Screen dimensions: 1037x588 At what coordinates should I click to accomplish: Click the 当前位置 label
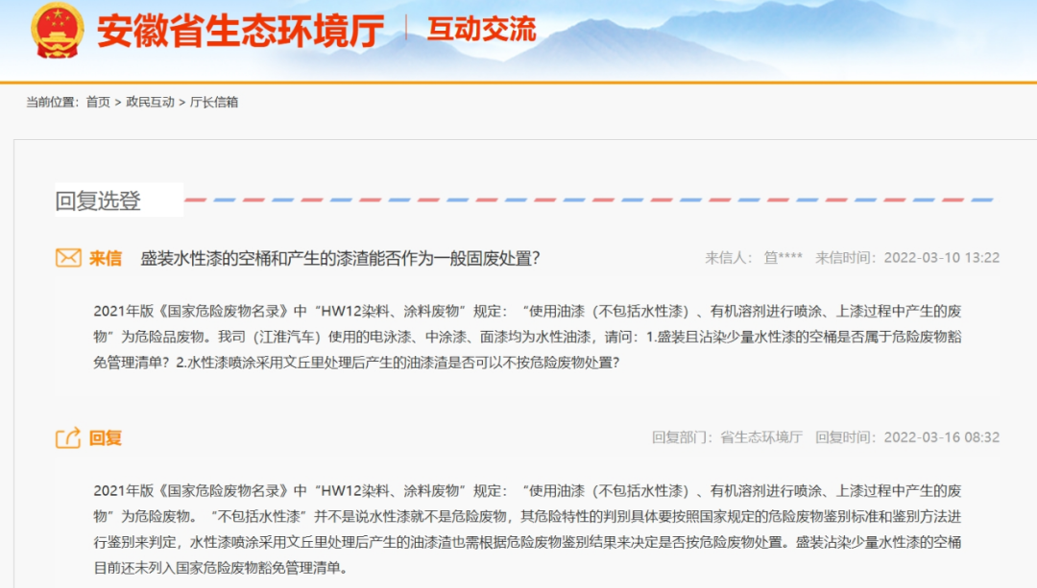pos(52,102)
